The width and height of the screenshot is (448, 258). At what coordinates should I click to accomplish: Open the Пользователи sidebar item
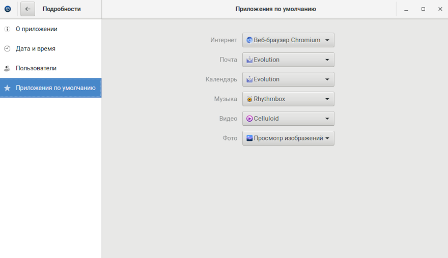36,68
